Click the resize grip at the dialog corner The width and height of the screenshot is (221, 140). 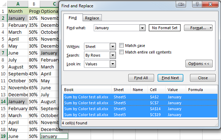(x=216, y=125)
